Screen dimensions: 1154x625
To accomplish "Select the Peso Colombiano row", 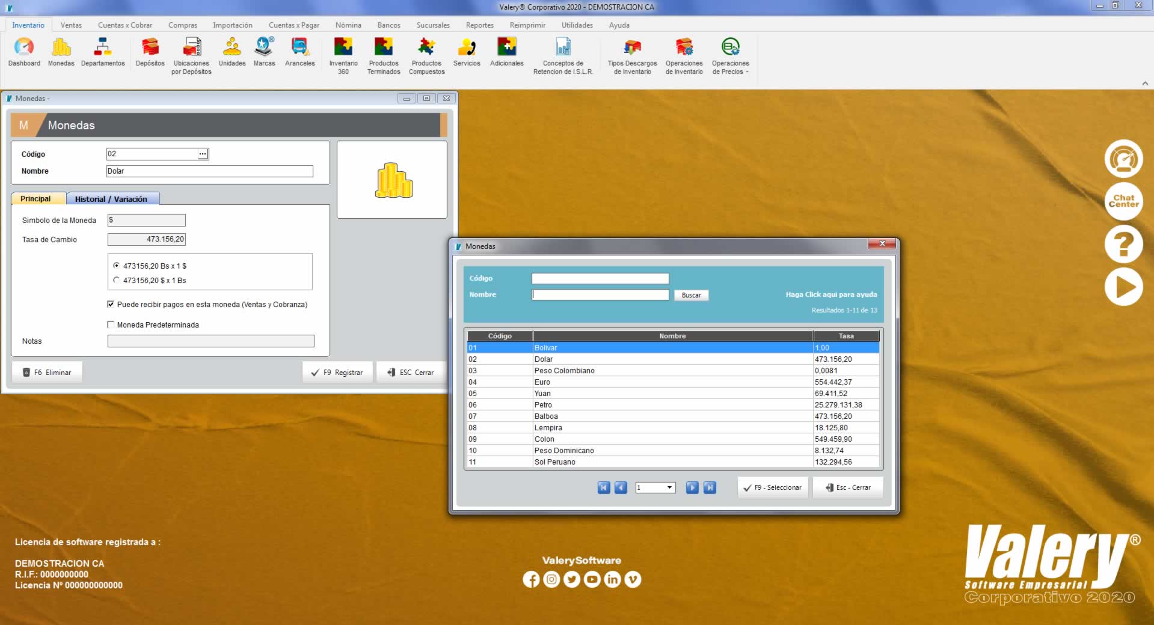I will coord(673,371).
